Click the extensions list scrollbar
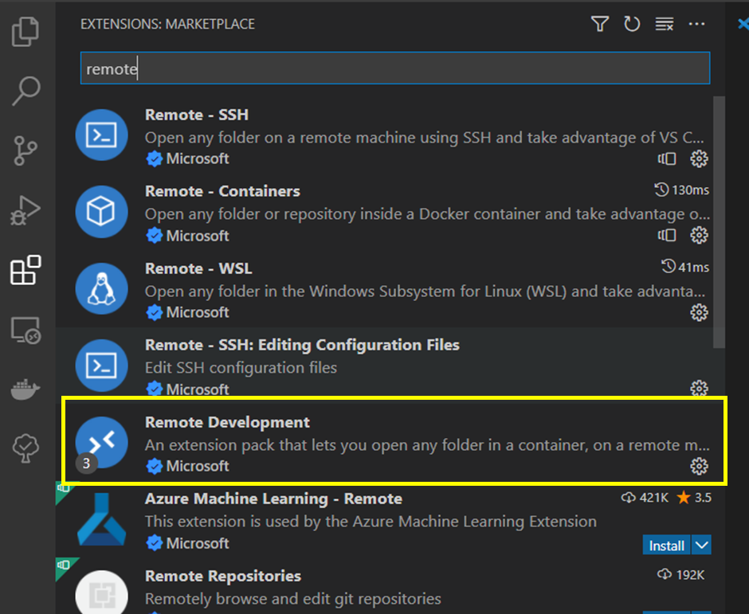The width and height of the screenshot is (749, 614). [719, 222]
